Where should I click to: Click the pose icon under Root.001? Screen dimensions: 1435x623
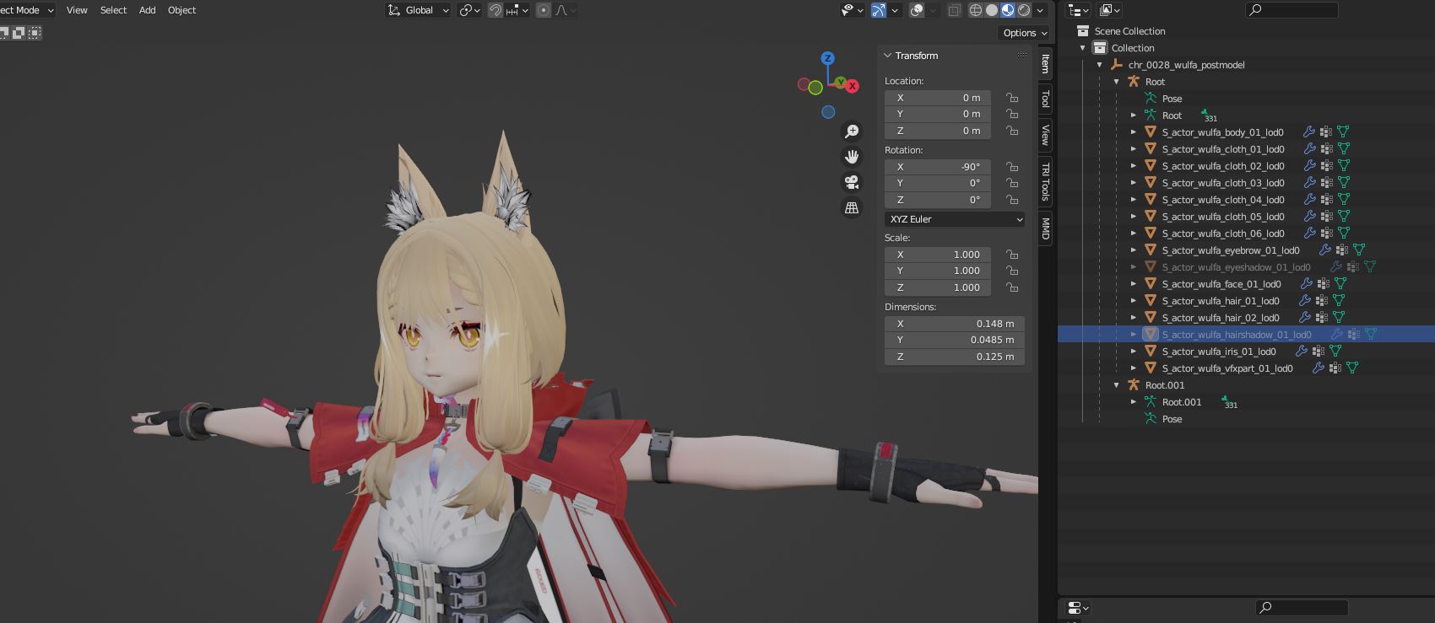1150,419
